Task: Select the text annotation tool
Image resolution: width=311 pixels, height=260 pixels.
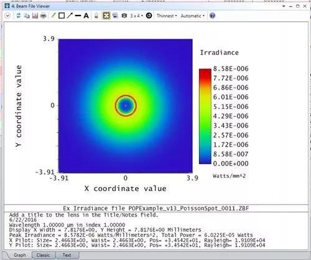Action: pyautogui.click(x=86, y=16)
